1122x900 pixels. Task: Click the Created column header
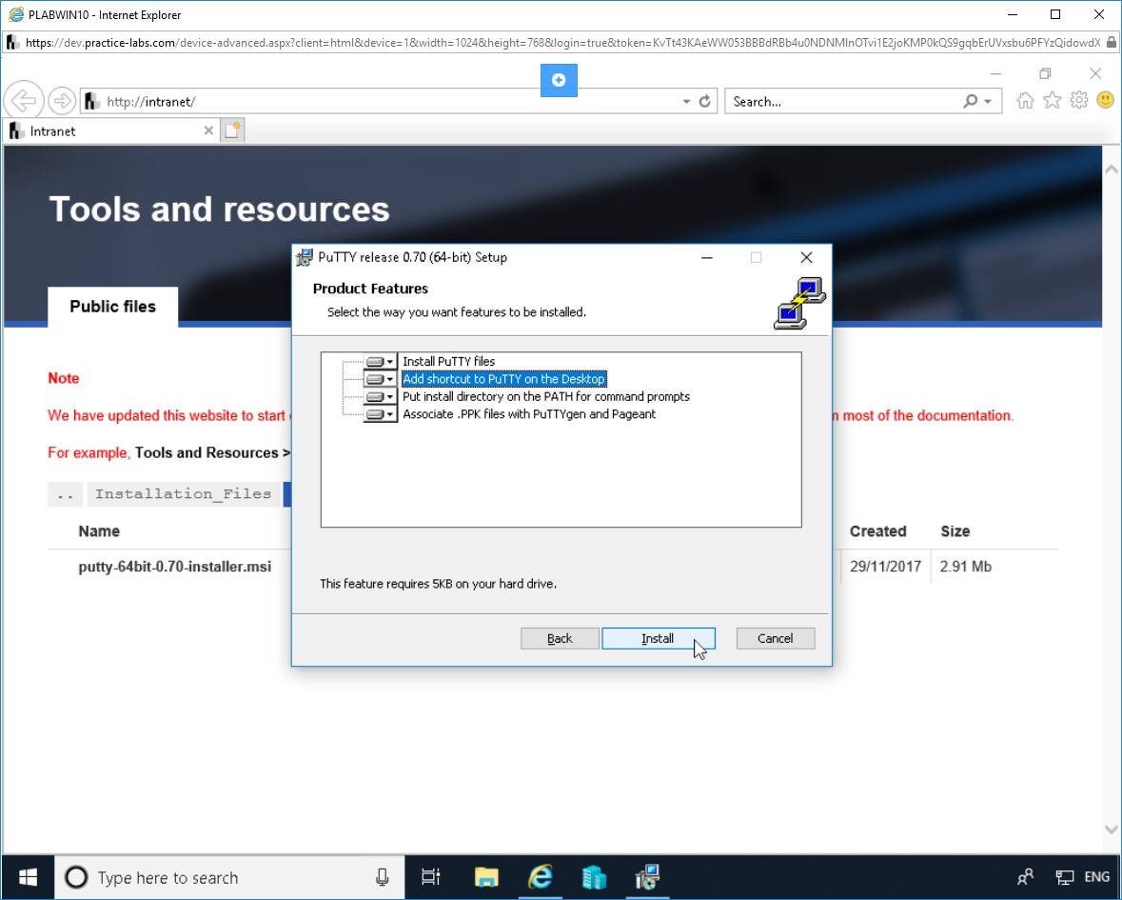878,531
